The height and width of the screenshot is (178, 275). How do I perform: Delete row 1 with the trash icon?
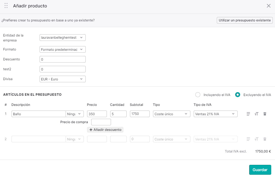point(265,114)
